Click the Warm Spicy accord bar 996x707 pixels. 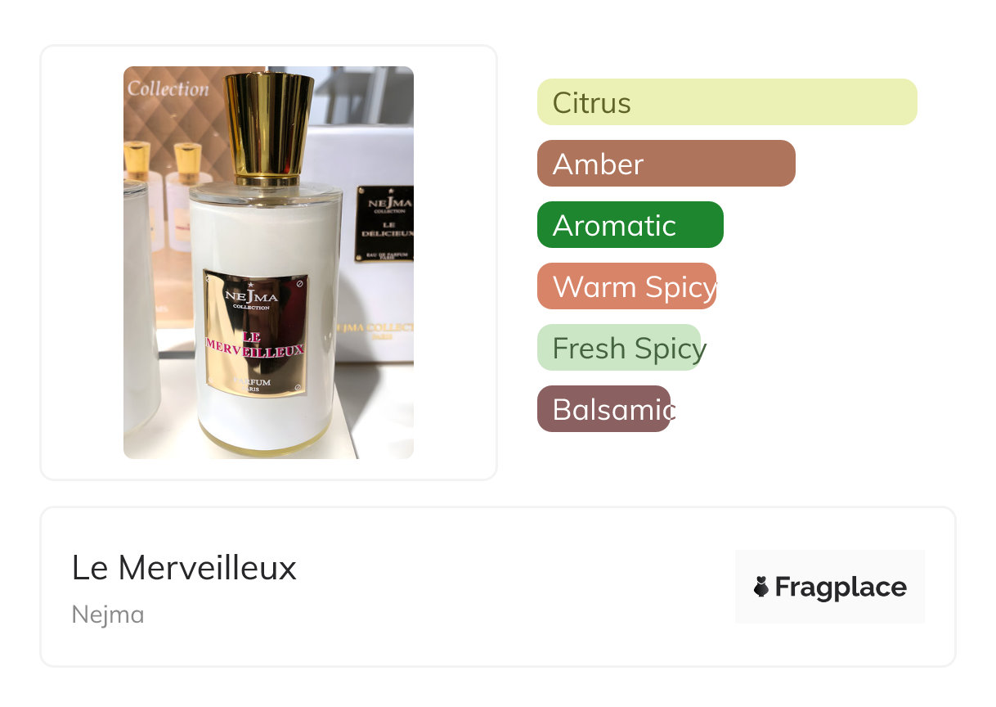627,286
